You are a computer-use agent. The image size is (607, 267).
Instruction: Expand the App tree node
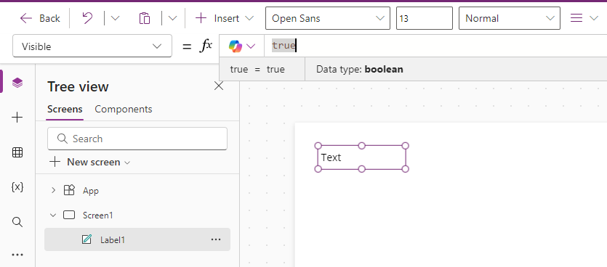pos(53,190)
